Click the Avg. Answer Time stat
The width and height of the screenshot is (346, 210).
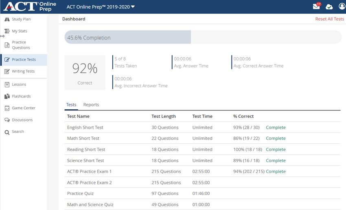191,62
